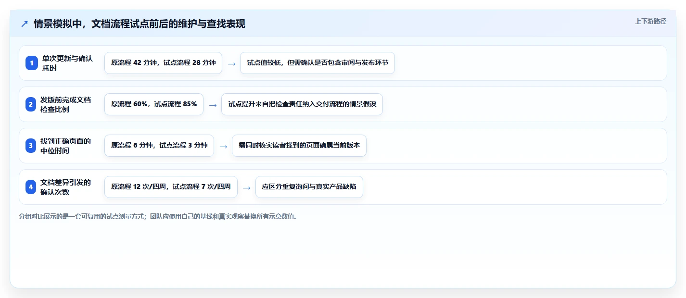Click the box 原流程 6 分钟，试点流程 3 分钟
Viewport: 686px width, 298px height.
159,146
